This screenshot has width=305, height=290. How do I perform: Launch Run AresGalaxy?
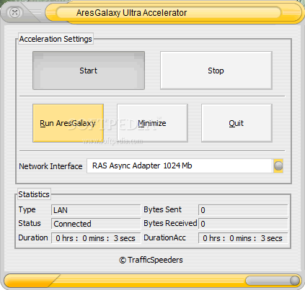[68, 123]
